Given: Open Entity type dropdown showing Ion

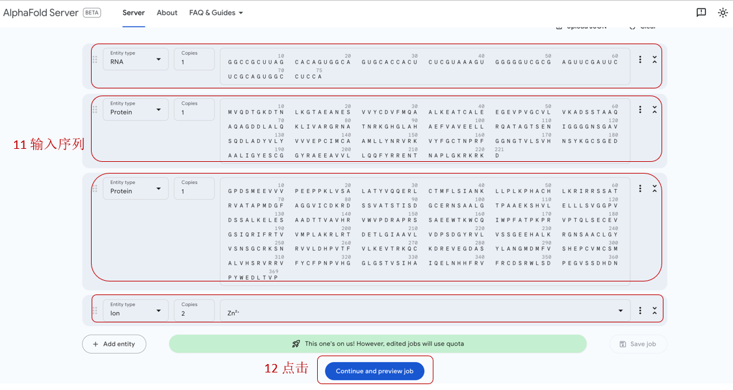Looking at the screenshot, I should [135, 311].
